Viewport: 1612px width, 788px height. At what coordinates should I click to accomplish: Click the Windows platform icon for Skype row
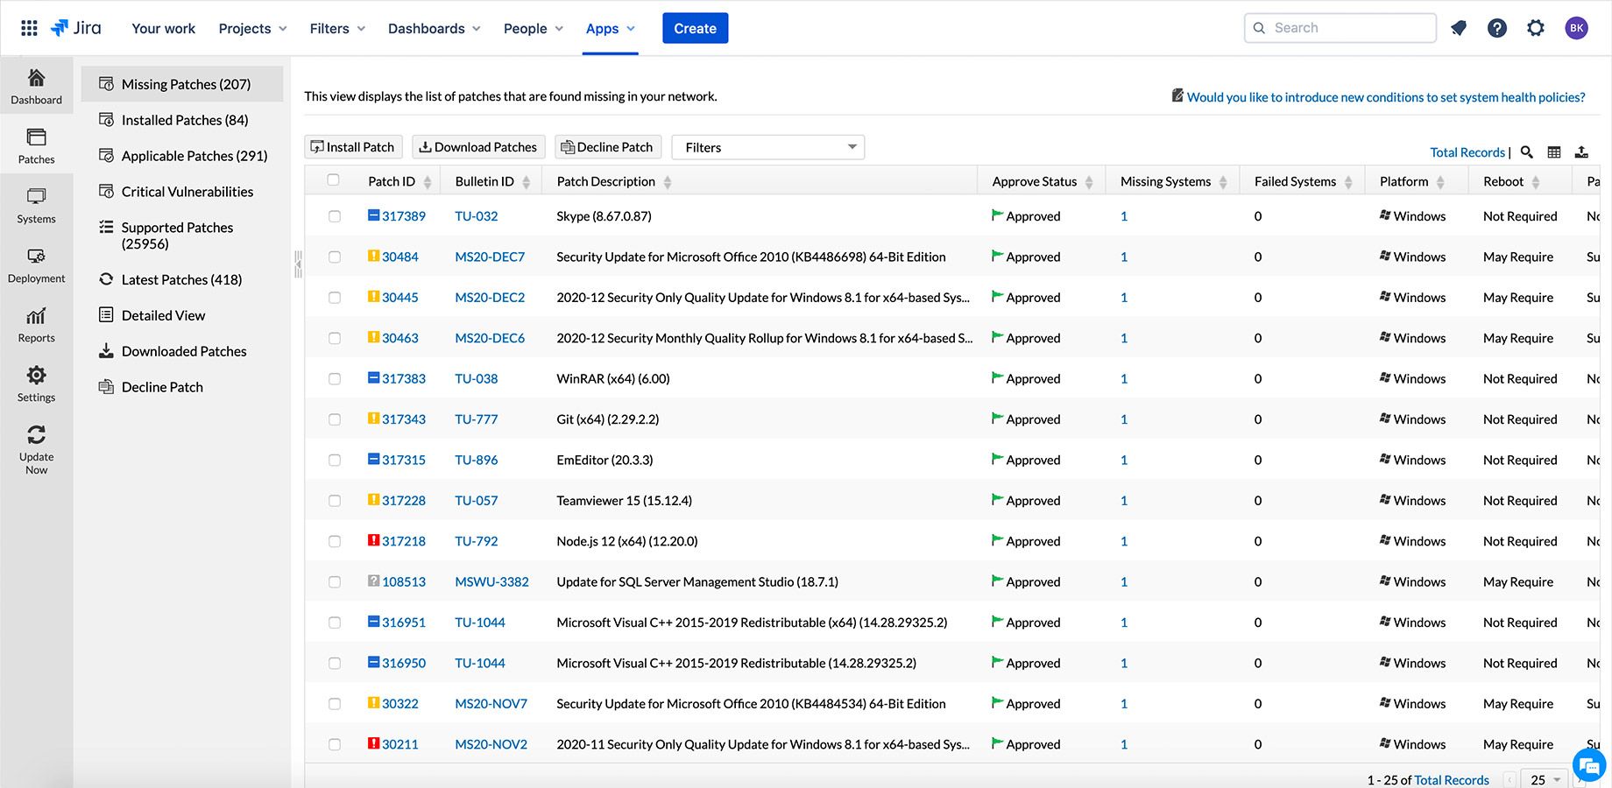point(1385,215)
